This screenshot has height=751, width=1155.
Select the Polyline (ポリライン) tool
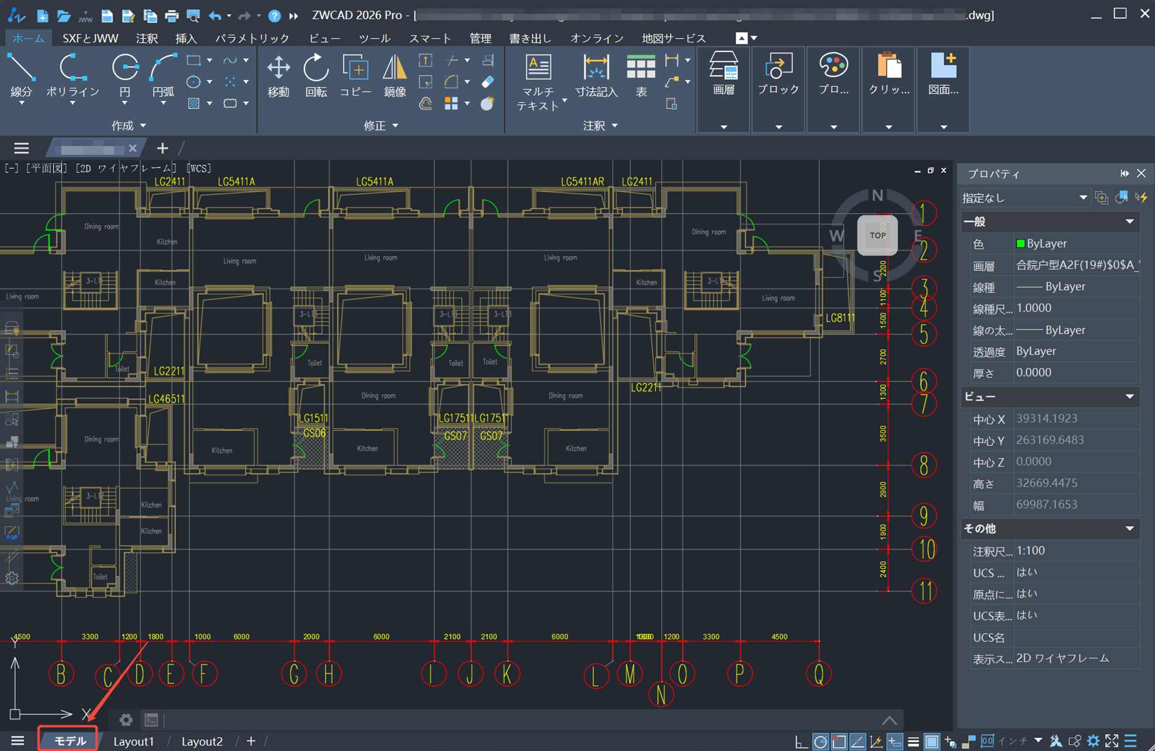coord(72,74)
